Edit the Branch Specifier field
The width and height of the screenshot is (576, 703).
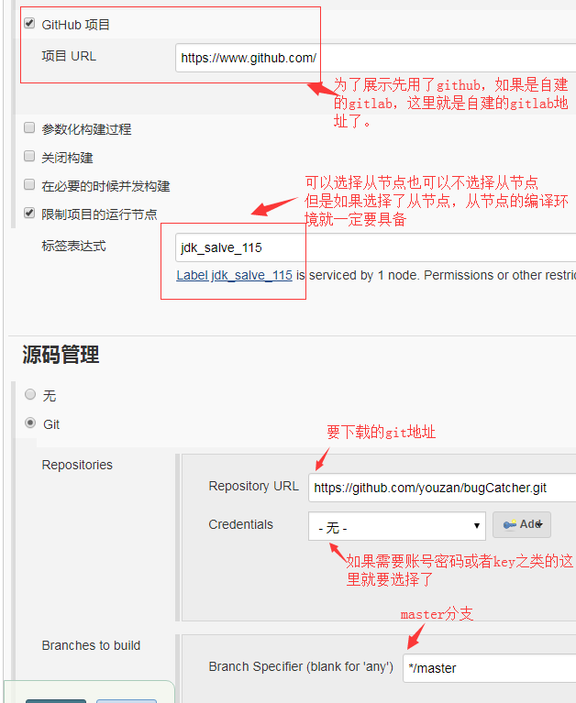click(x=488, y=668)
